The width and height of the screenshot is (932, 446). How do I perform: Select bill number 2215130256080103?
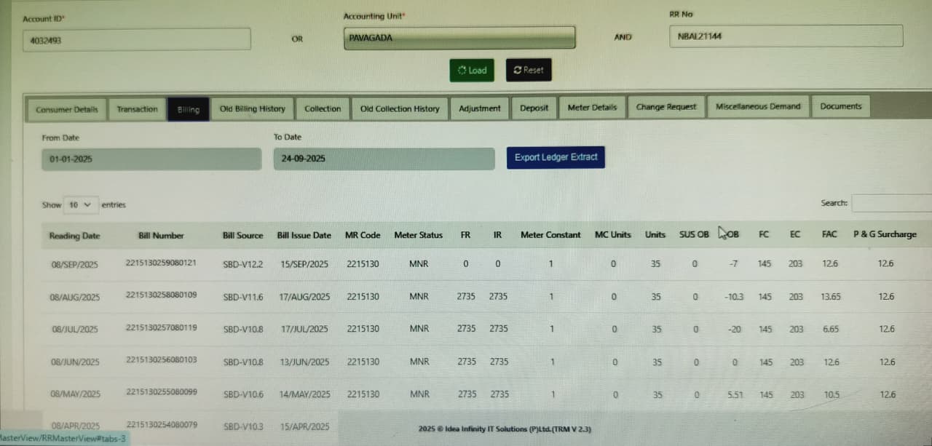[x=161, y=359]
